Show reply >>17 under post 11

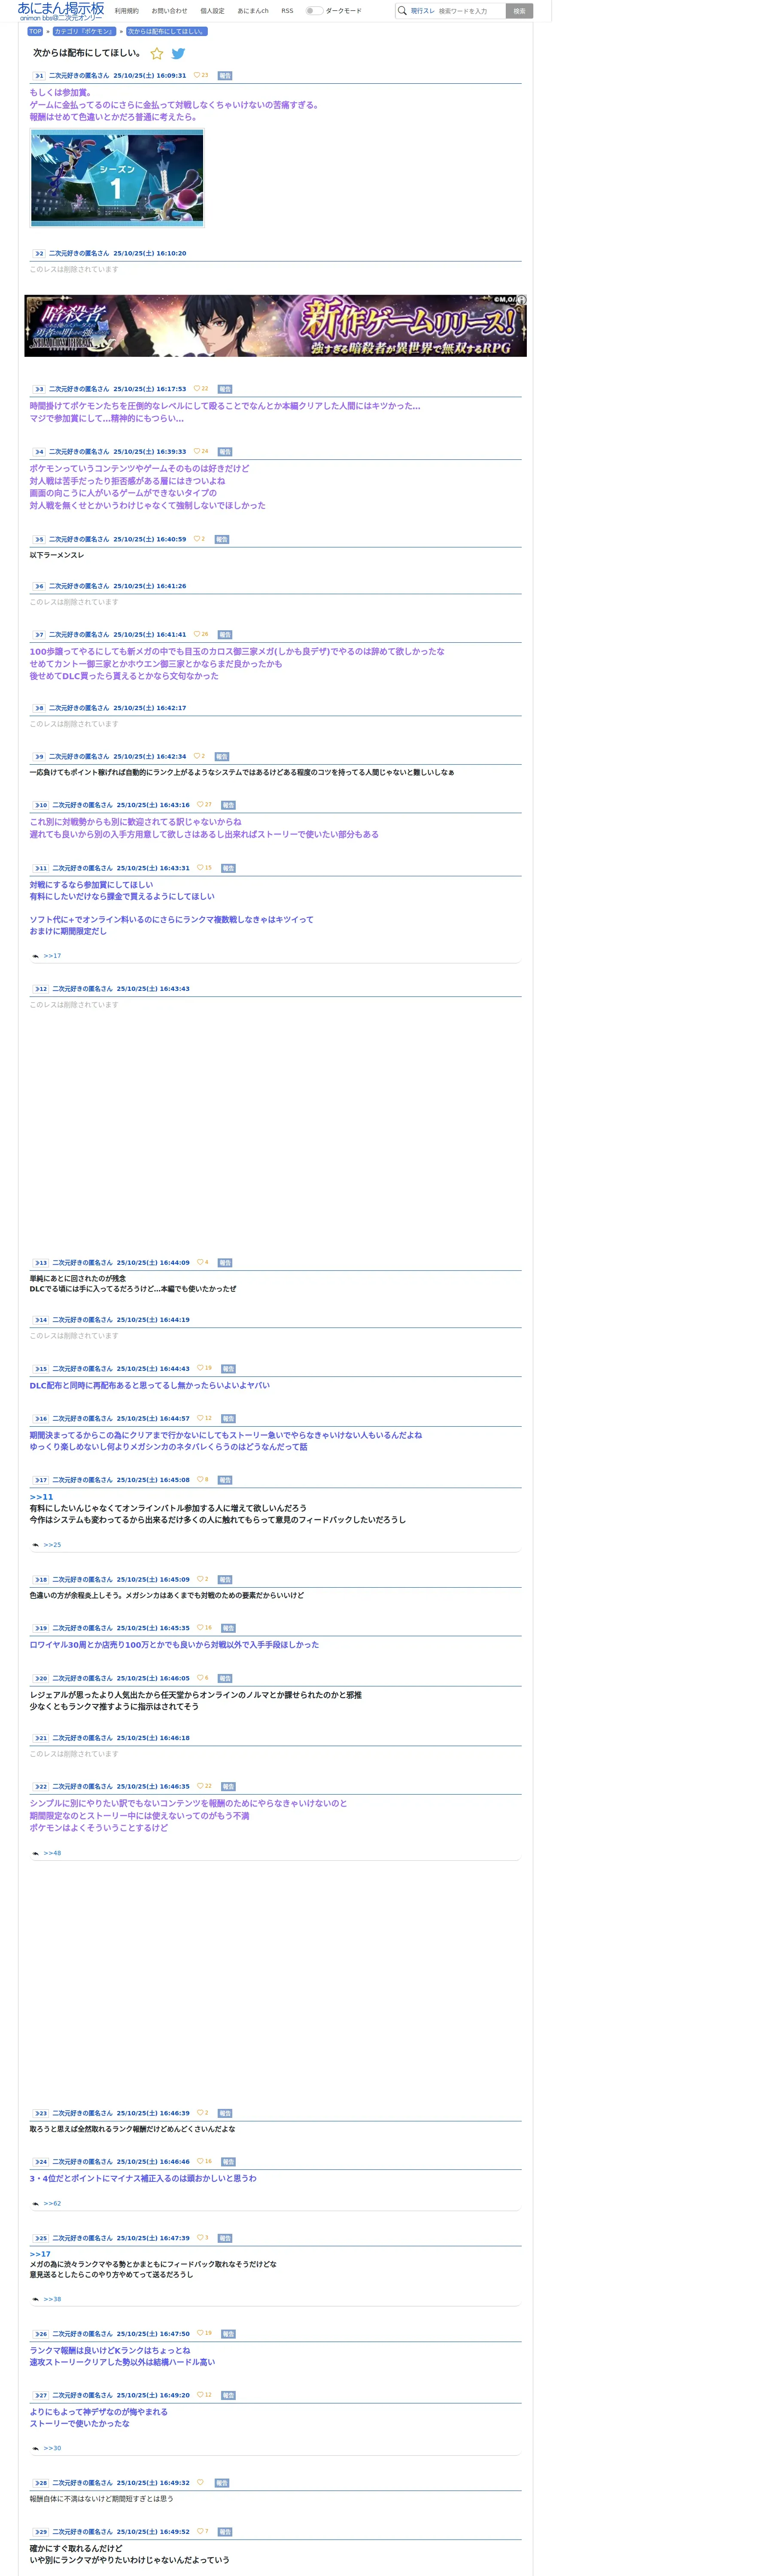click(52, 956)
